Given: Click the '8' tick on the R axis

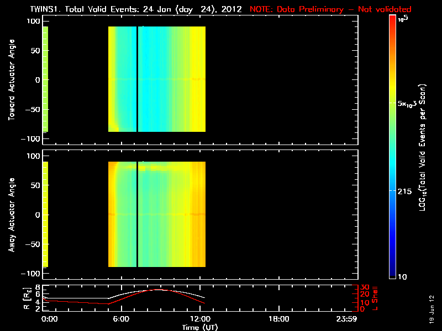Looking at the screenshot, I should click(x=38, y=287).
